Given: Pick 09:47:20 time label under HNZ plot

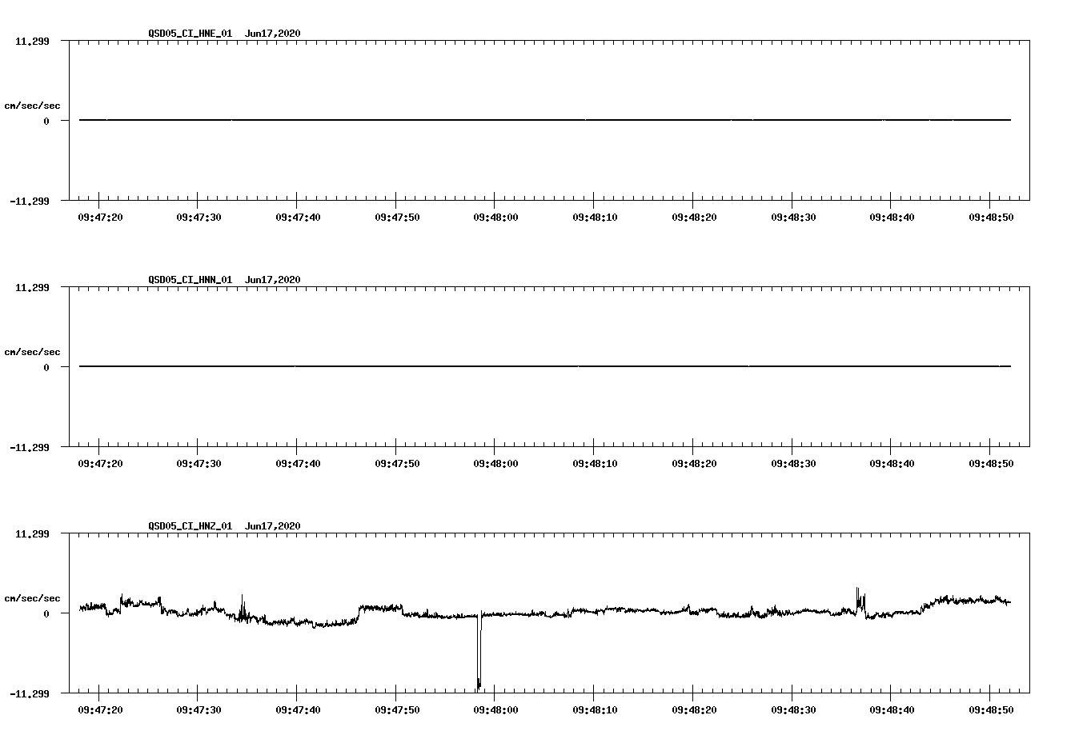Looking at the screenshot, I should 100,710.
